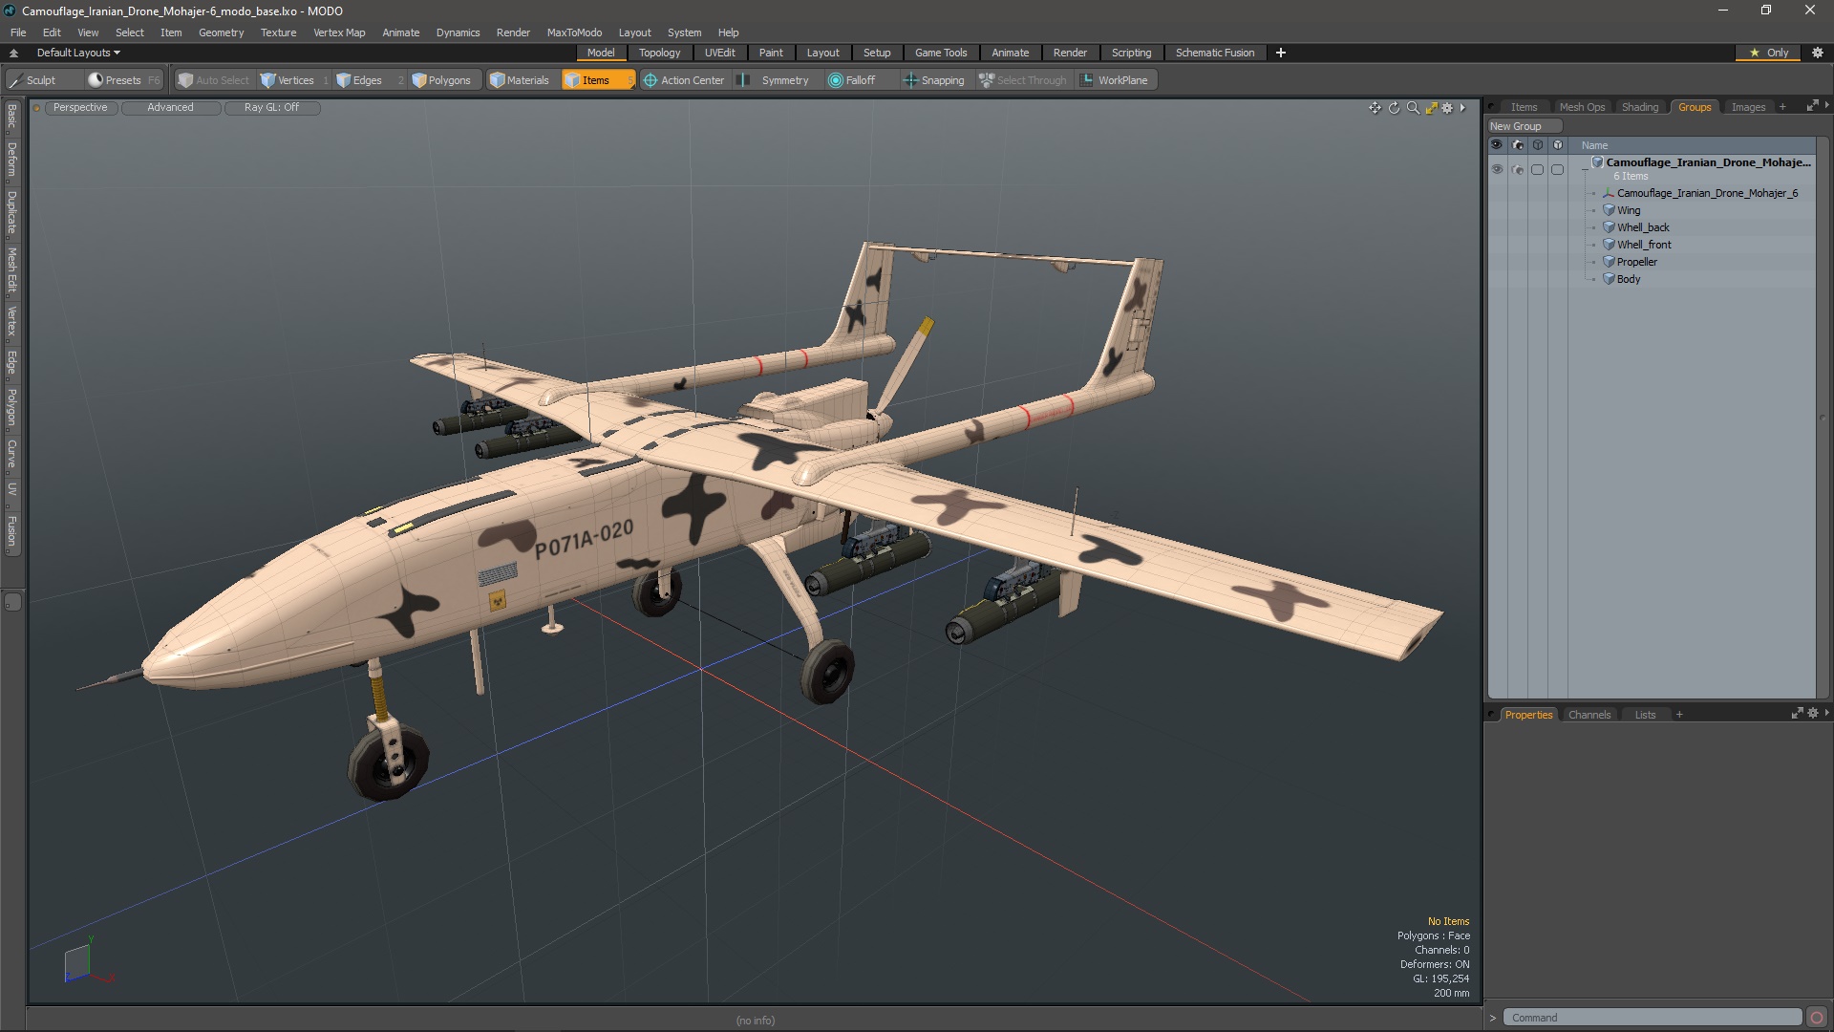Toggle Ray GL: Off button

271,108
